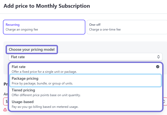This screenshot has width=167, height=115.
Task: Click the "Choose your pricing model" label
Action: (32, 49)
